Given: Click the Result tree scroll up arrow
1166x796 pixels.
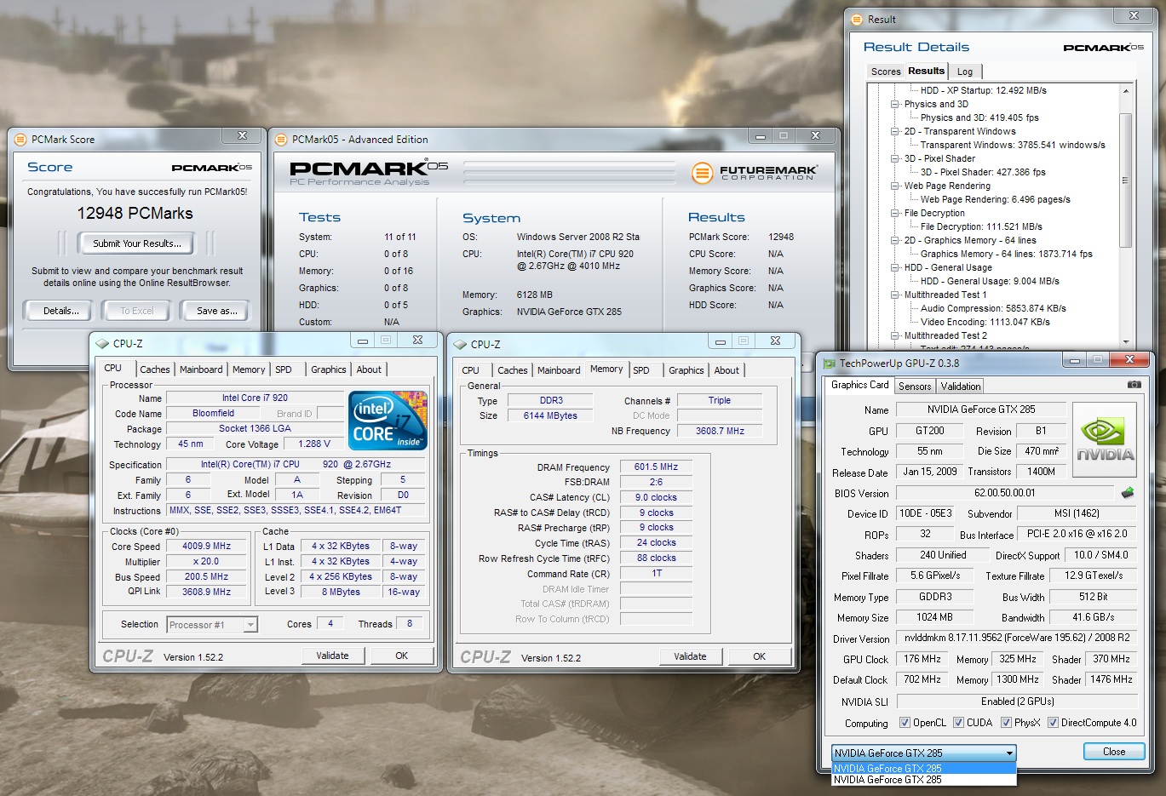Looking at the screenshot, I should pyautogui.click(x=1125, y=90).
